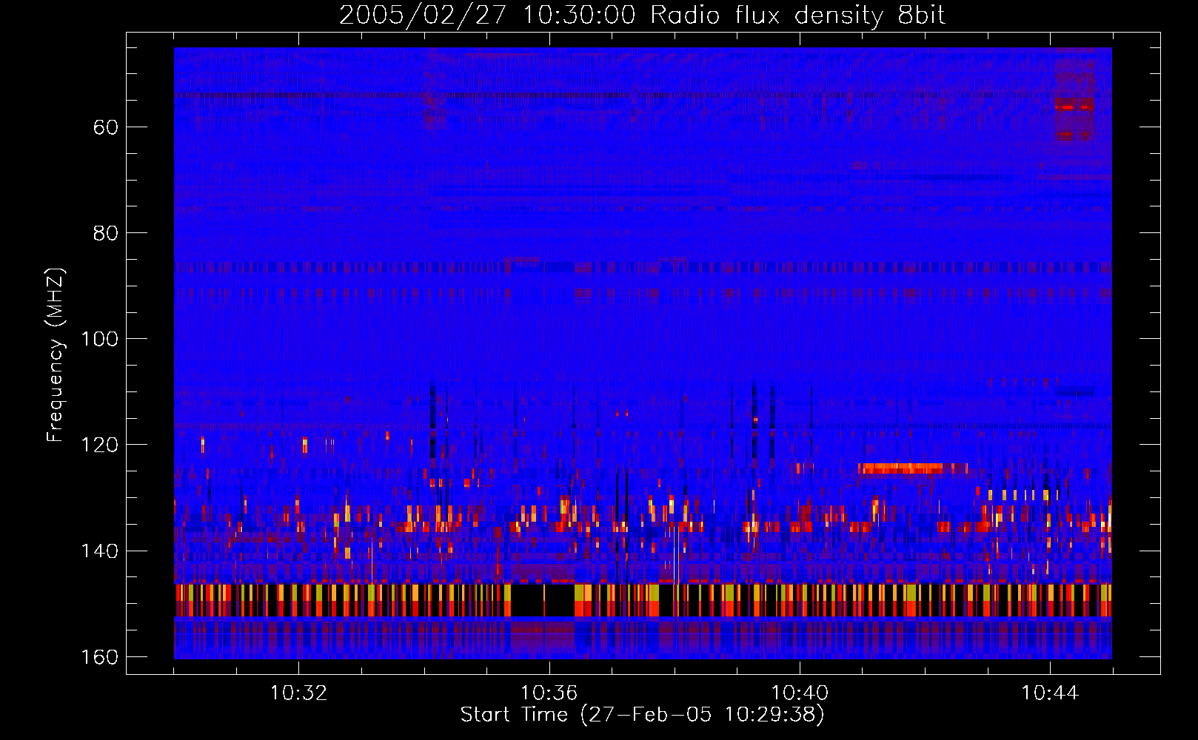Click the black data gap in the yellow-red band
The image size is (1198, 740).
pyautogui.click(x=543, y=600)
